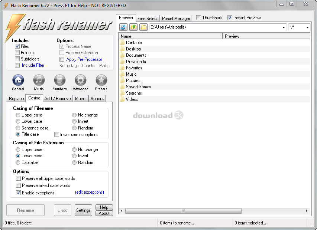Screen dimensions: 317x230
Task: Refresh the file browser list
Action: [123, 27]
